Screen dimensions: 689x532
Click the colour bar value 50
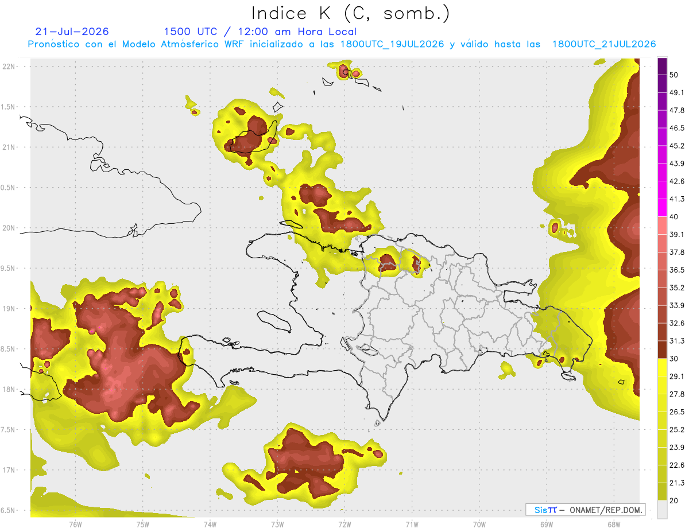[674, 75]
